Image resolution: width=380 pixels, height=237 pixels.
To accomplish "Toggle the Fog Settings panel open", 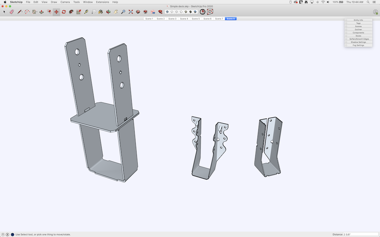I will pyautogui.click(x=358, y=45).
